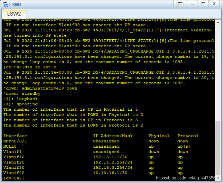The height and width of the screenshot is (183, 223).
Task: Click '^down: standby' legend line
Action: [22, 94]
